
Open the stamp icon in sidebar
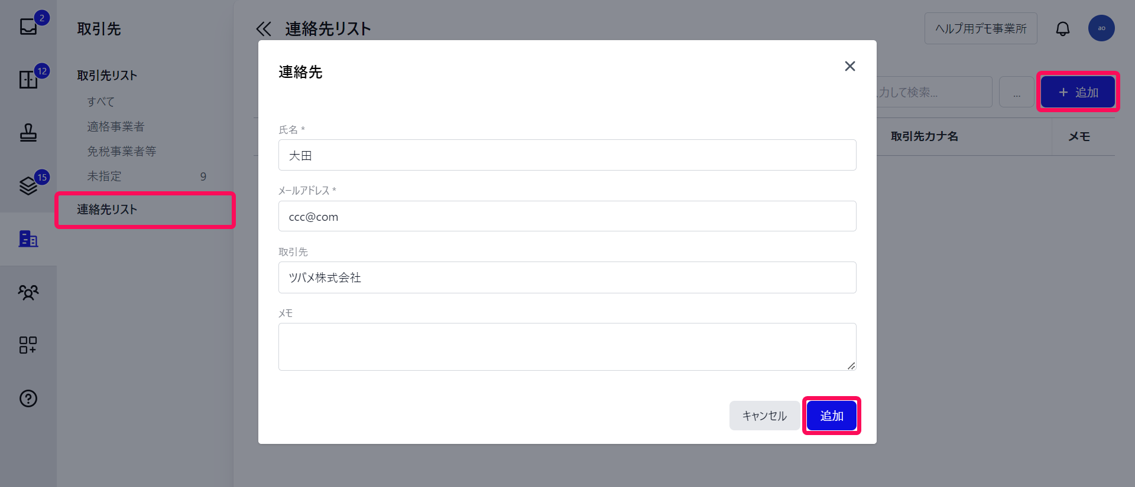(28, 133)
